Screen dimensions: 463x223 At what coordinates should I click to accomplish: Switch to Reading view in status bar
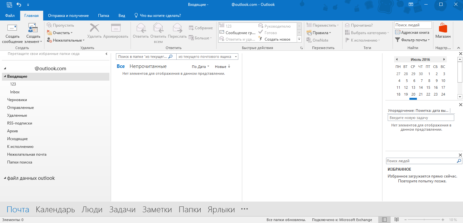coord(396,220)
